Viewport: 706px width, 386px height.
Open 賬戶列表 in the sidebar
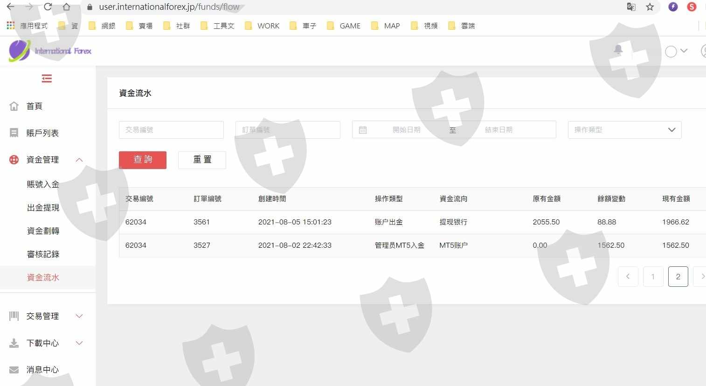pos(42,133)
